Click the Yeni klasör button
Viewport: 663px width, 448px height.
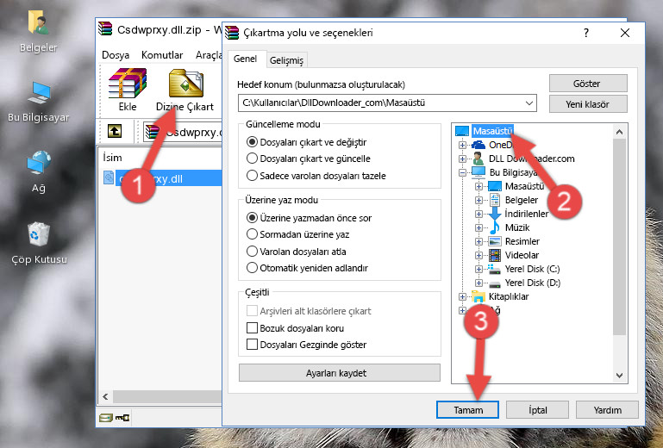[588, 104]
